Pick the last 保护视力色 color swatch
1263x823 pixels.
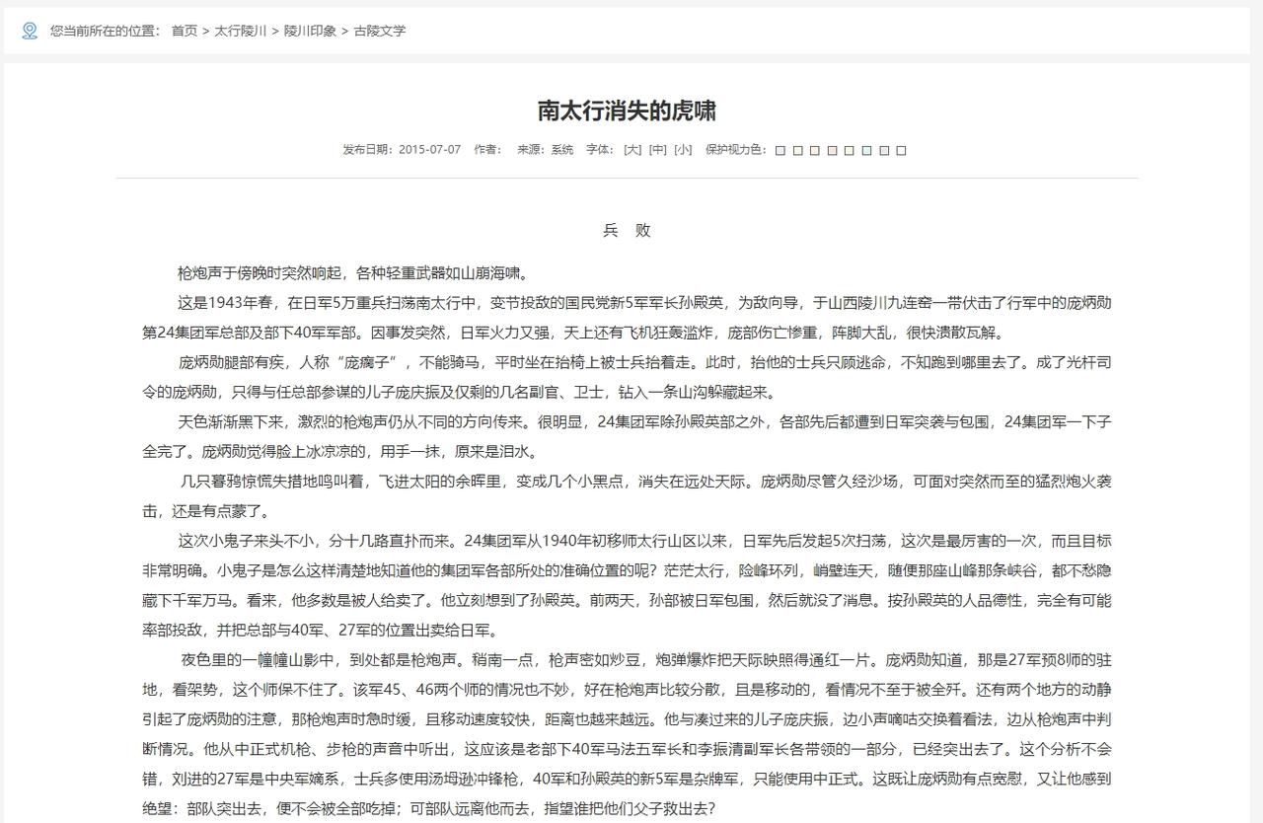pos(901,151)
